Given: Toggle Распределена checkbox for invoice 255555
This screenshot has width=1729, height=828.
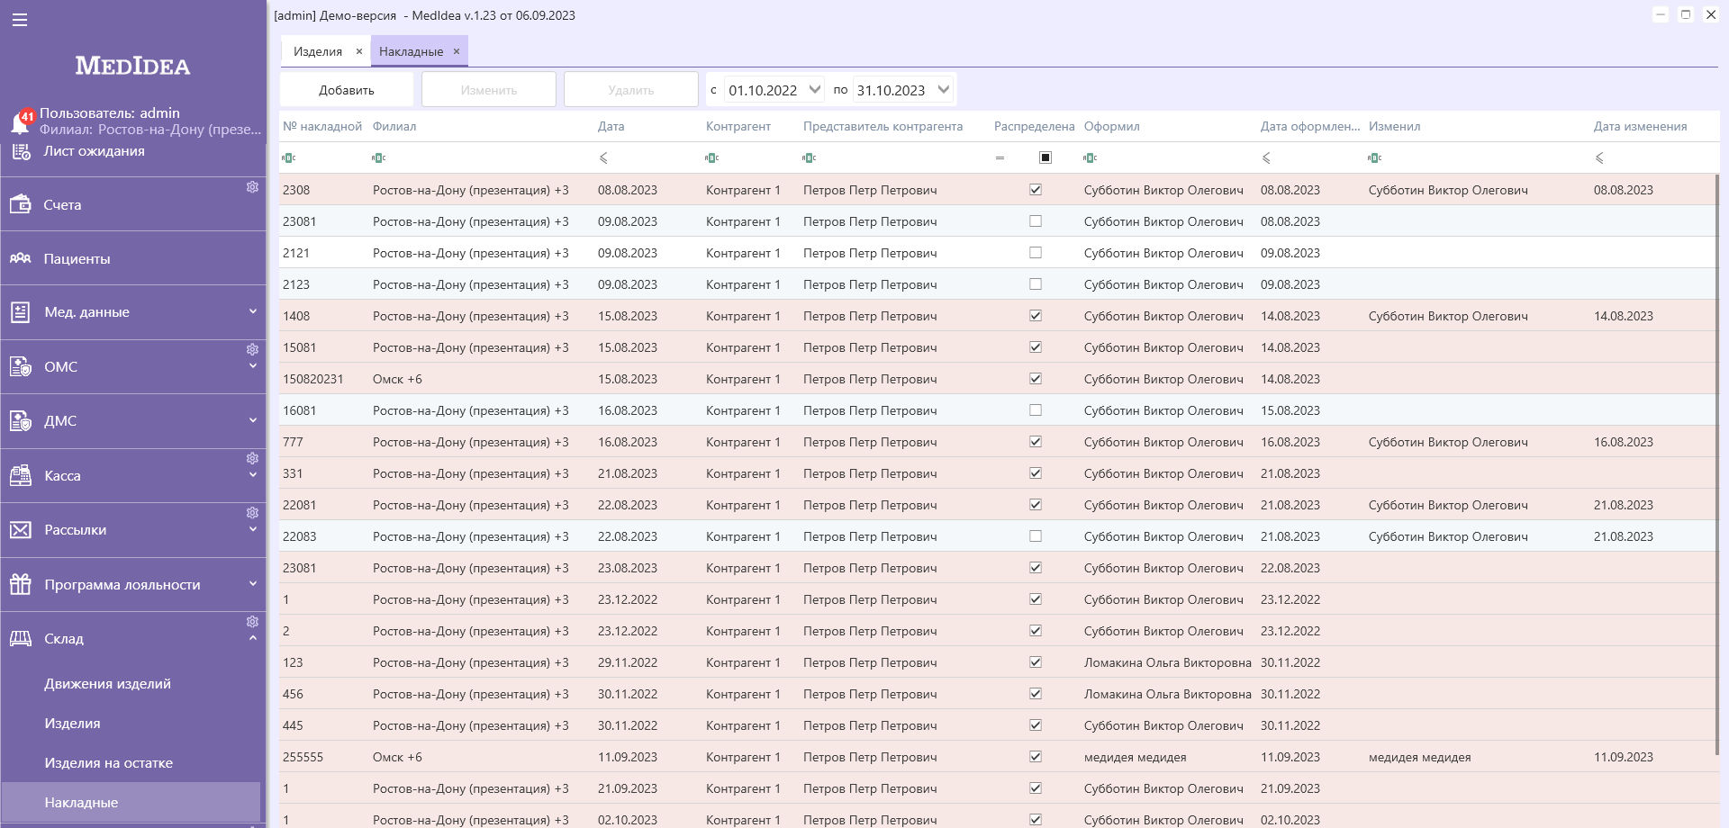Looking at the screenshot, I should (1036, 757).
